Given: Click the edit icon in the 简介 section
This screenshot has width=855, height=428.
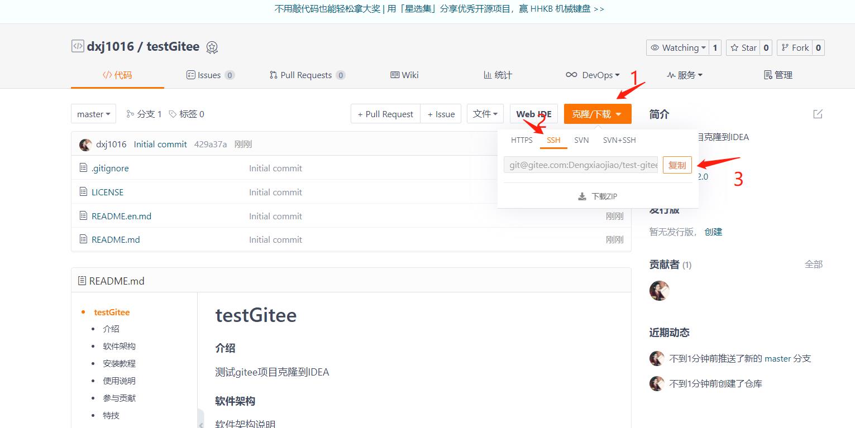Looking at the screenshot, I should click(x=818, y=114).
